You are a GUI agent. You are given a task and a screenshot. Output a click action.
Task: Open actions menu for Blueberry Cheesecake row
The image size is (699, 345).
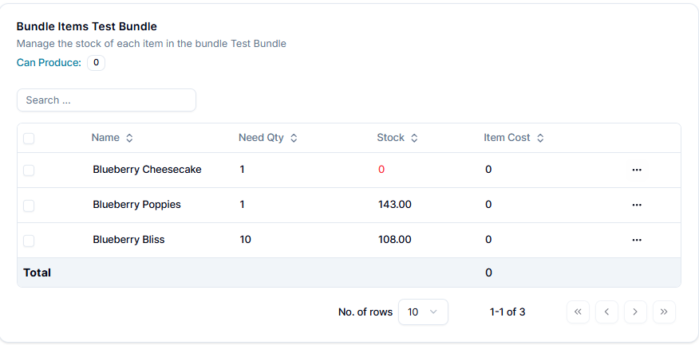(637, 170)
